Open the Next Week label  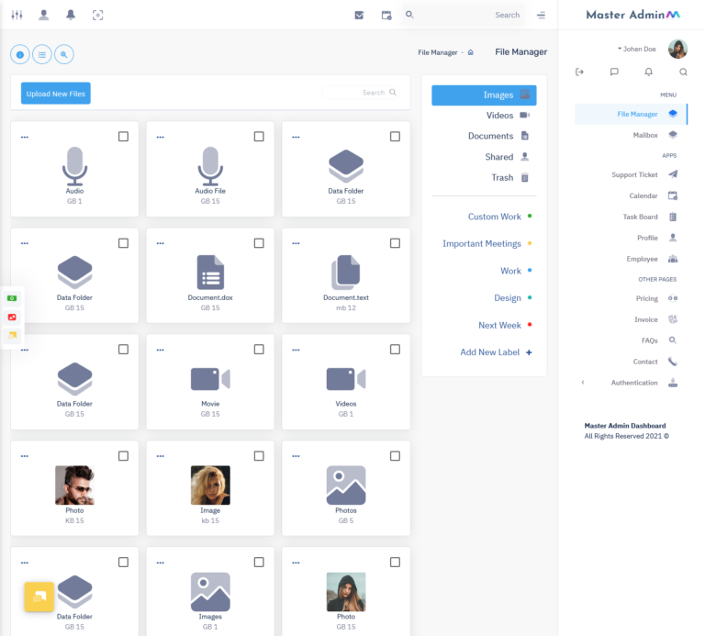pyautogui.click(x=499, y=326)
